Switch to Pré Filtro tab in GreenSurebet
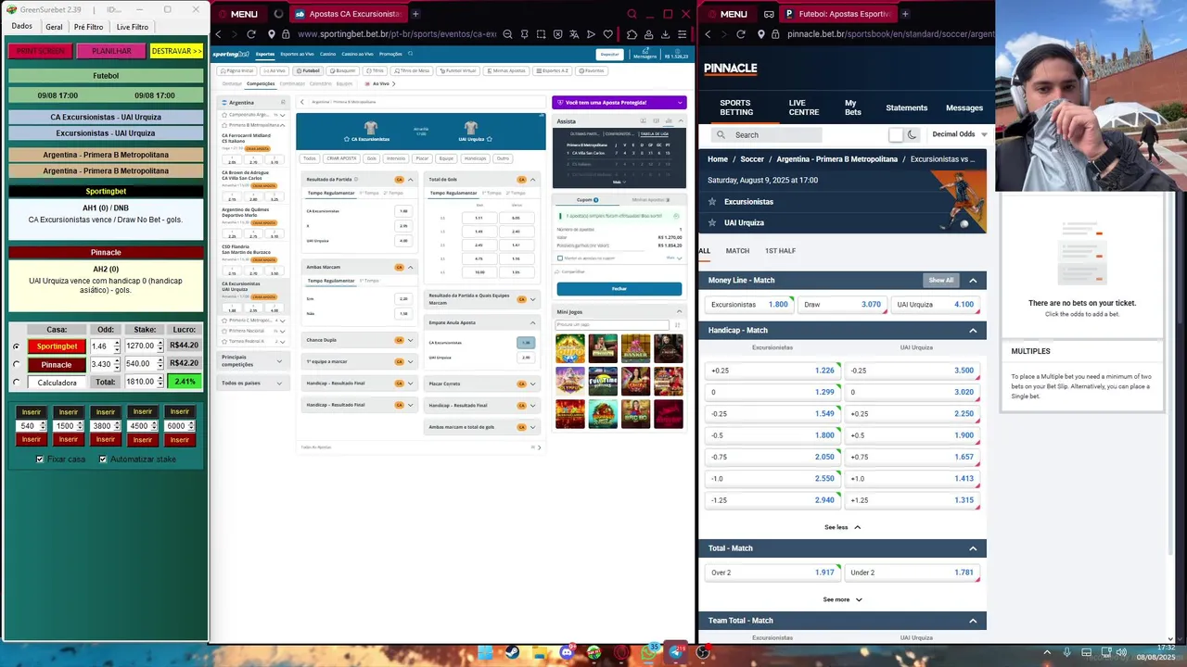This screenshot has height=667, width=1187. [x=89, y=27]
